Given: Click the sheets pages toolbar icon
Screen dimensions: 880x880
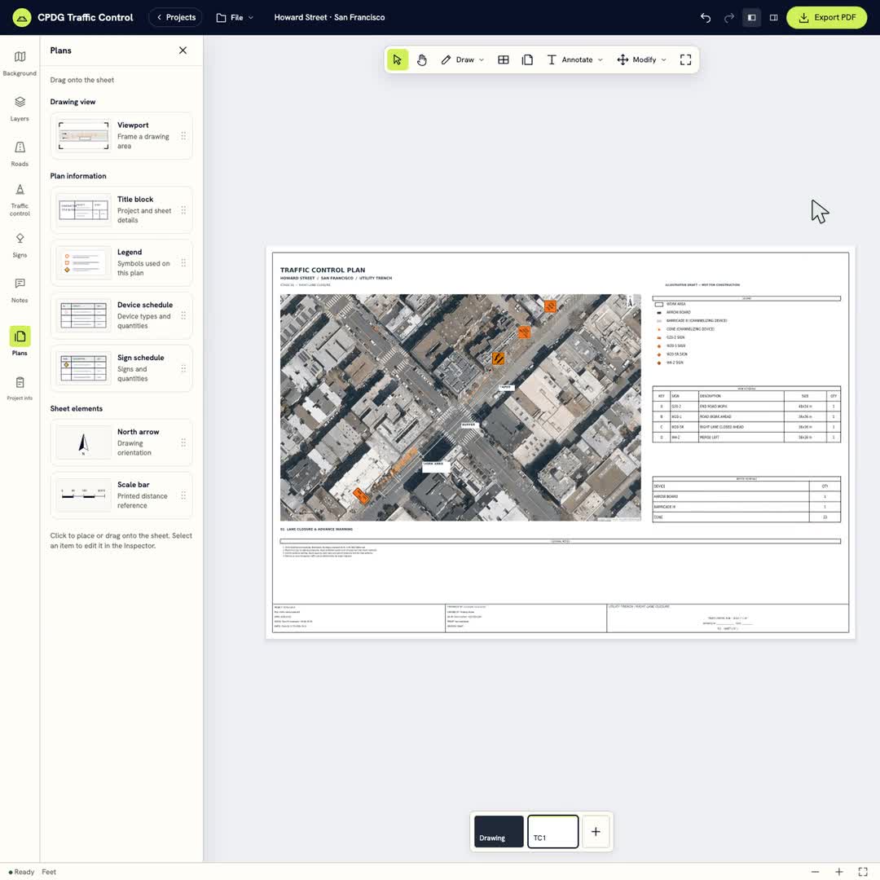Looking at the screenshot, I should [x=527, y=60].
